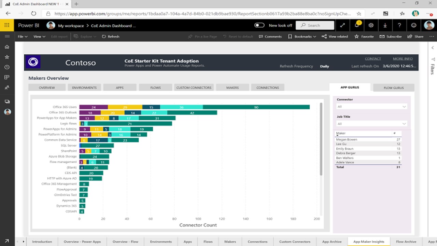Image resolution: width=437 pixels, height=246 pixels.
Task: Open the Job Title filter dropdown
Action: click(x=371, y=124)
